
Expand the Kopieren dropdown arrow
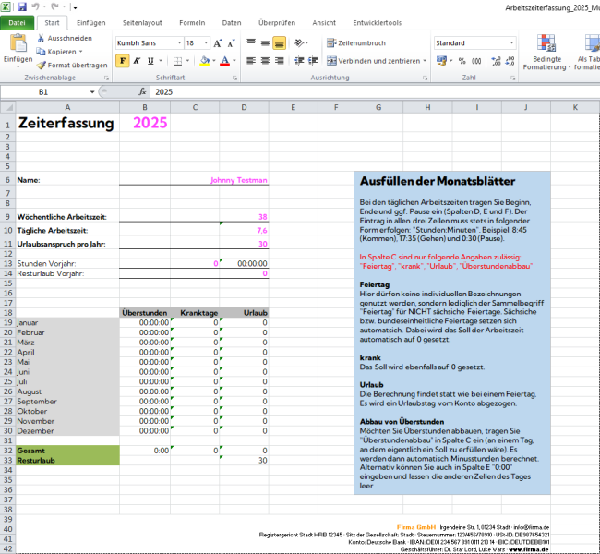click(x=80, y=52)
